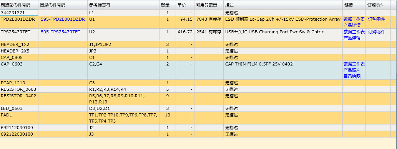Click the ESD 抑制器 description cell
This screenshot has width=397, height=149.
283,22
